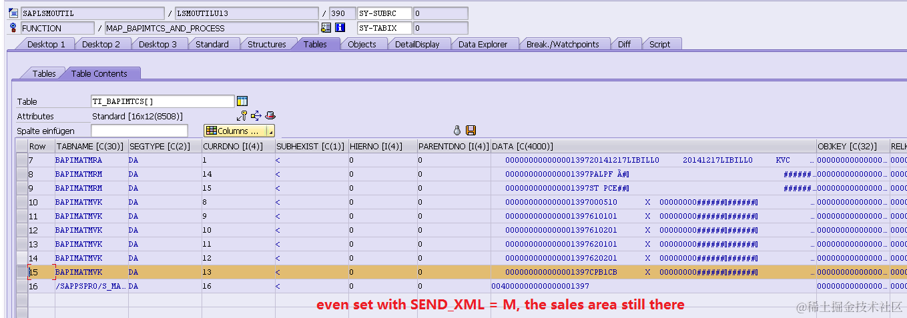
Task: Click the SY-TABIX variable field
Action: pyautogui.click(x=385, y=28)
